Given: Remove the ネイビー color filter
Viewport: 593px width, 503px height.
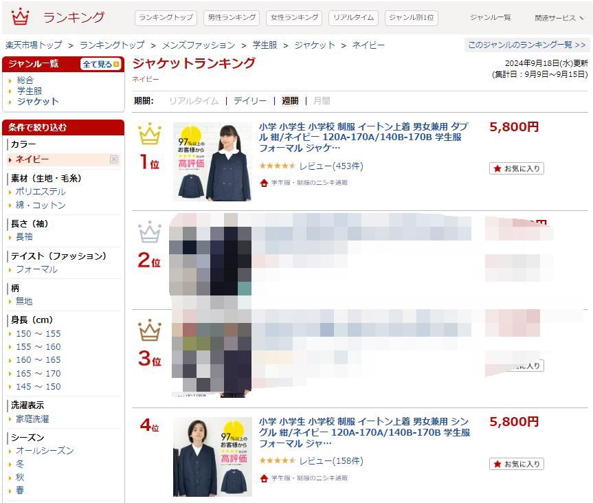Looking at the screenshot, I should click(114, 159).
